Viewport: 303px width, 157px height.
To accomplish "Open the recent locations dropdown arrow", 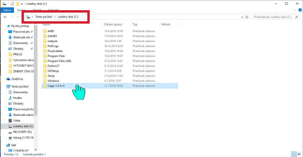I will tap(18, 17).
